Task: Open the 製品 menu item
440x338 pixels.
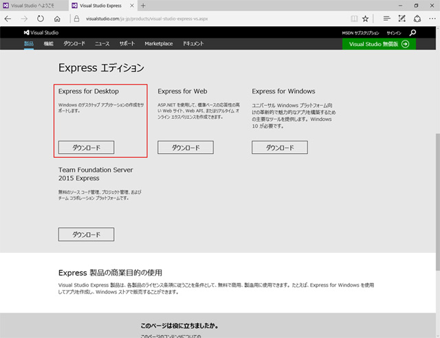Action: 29,43
